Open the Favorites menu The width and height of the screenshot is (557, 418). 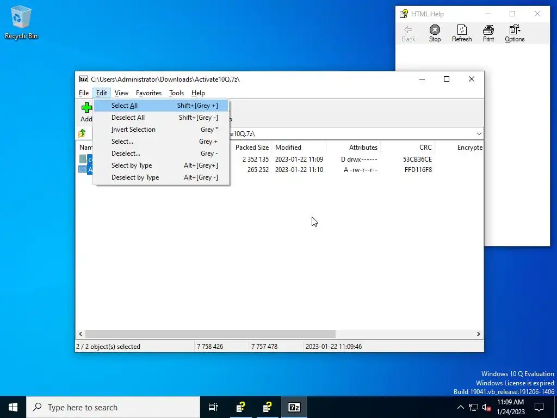149,93
